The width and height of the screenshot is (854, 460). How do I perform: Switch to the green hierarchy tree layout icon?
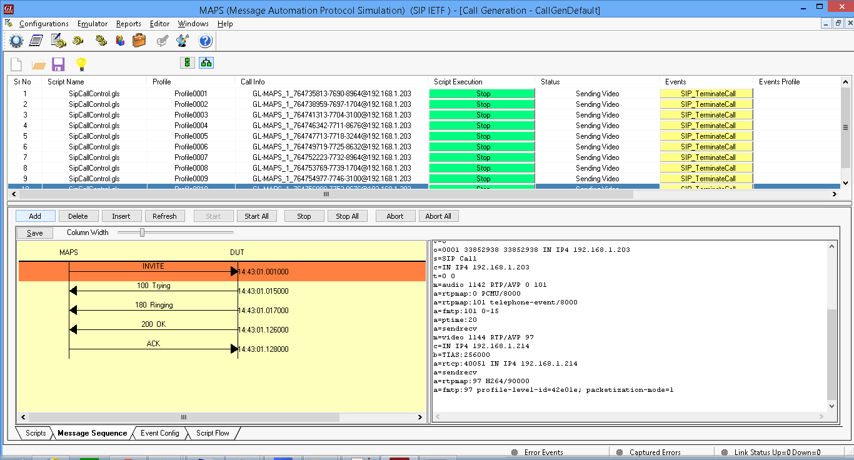(206, 62)
